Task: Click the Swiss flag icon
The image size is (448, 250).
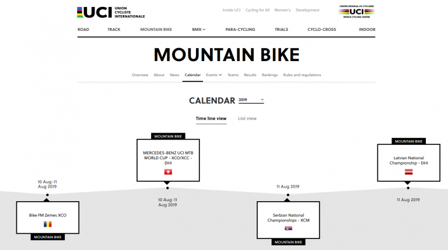Action: [168, 172]
